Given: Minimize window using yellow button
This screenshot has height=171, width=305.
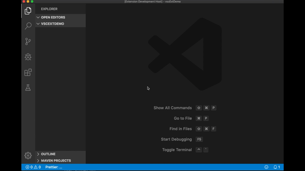Looking at the screenshot, I should coord(28,2).
